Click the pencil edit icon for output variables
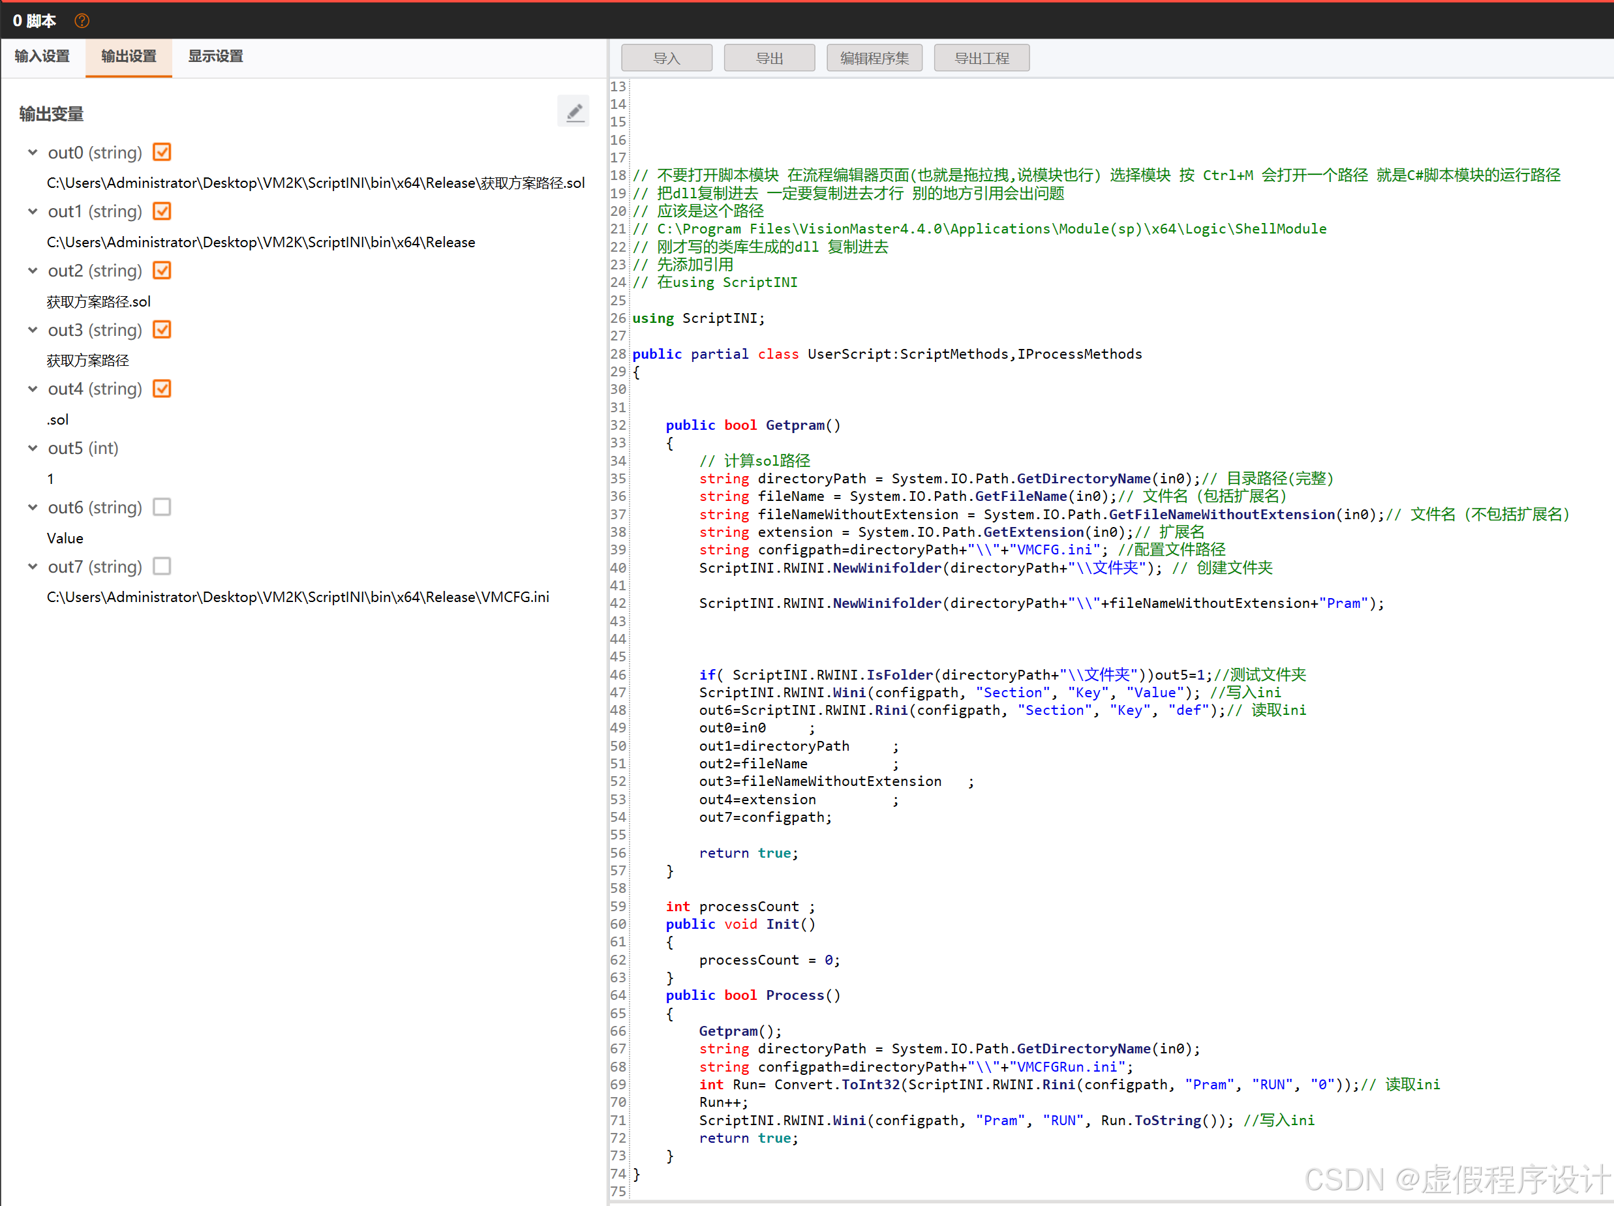Viewport: 1614px width, 1206px height. (573, 112)
